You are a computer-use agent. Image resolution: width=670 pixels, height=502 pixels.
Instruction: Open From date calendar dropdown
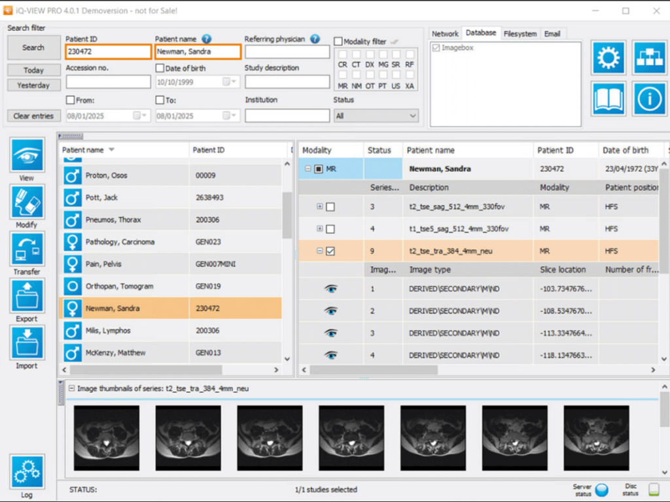point(140,116)
